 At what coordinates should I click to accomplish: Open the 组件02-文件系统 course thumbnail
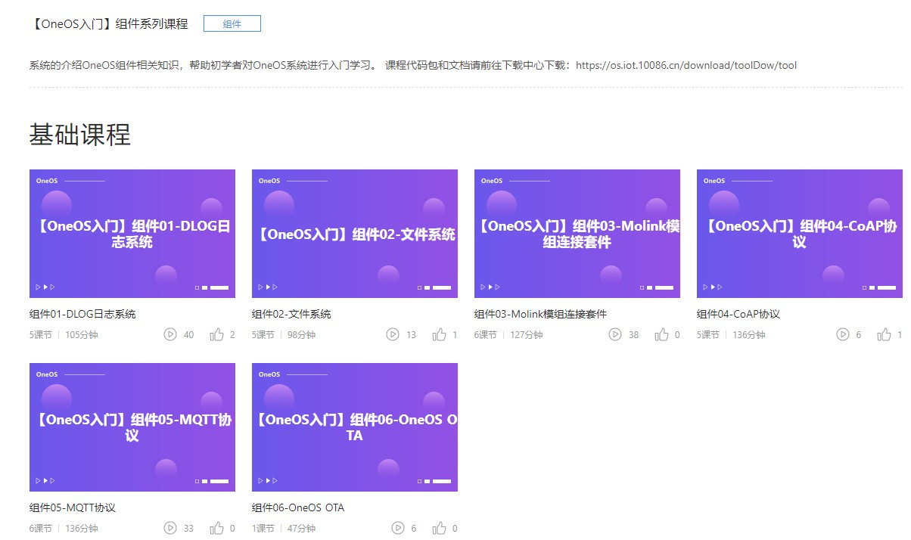pos(355,234)
